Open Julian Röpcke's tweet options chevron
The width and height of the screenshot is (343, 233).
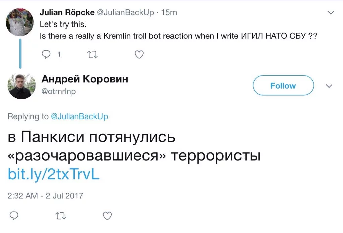(x=330, y=13)
